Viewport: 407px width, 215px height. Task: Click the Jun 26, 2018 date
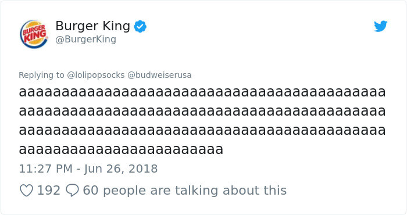tap(121, 169)
